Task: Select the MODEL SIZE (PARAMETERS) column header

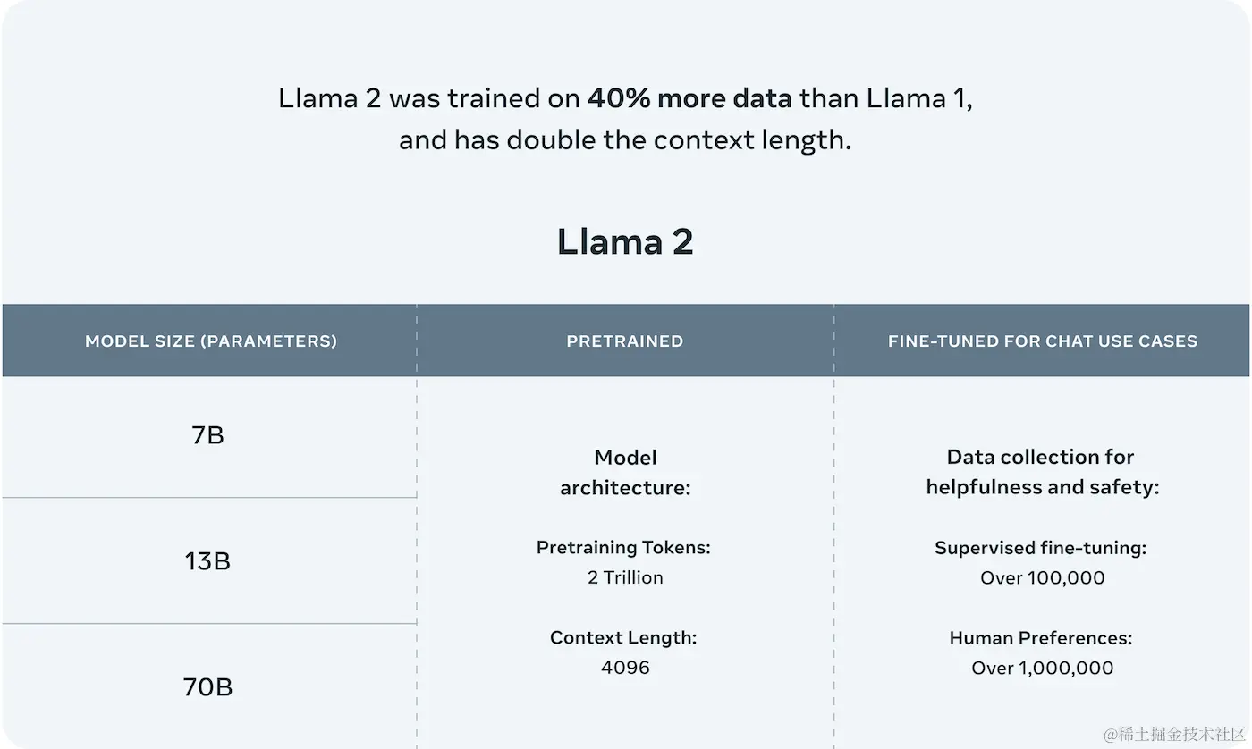Action: (x=211, y=341)
